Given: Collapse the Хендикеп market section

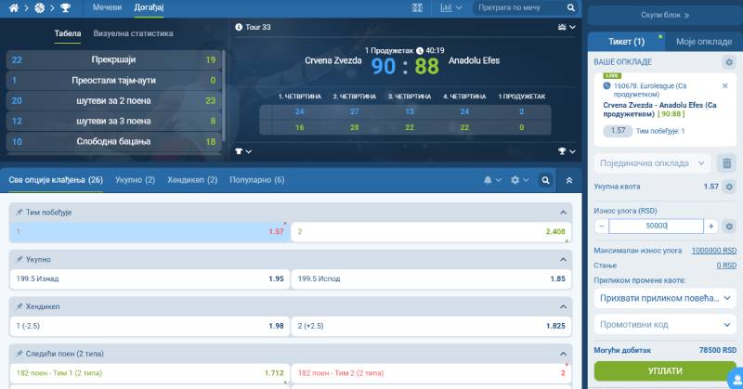Looking at the screenshot, I should (x=563, y=306).
